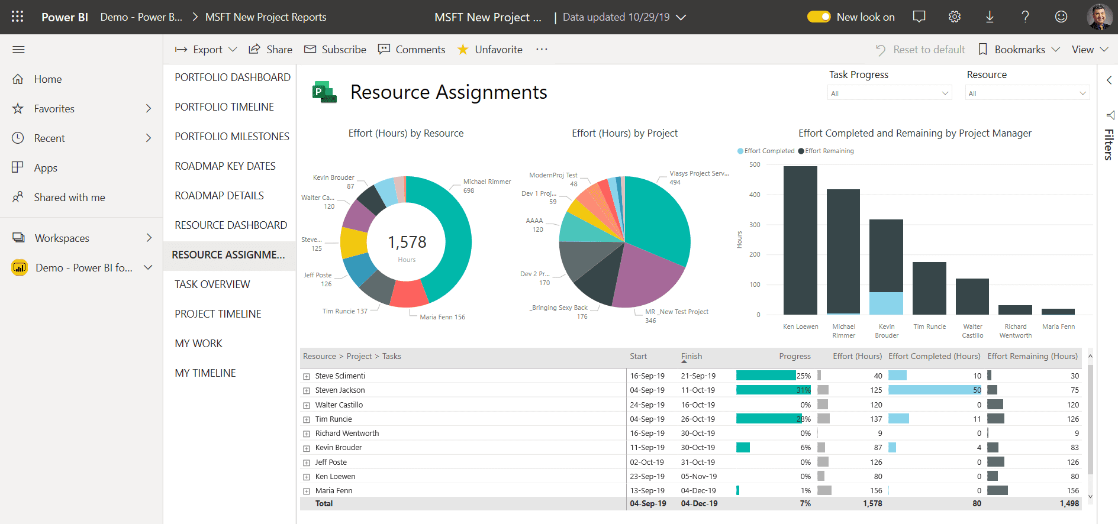This screenshot has height=524, width=1118.
Task: Click the Workspaces icon
Action: pos(19,238)
